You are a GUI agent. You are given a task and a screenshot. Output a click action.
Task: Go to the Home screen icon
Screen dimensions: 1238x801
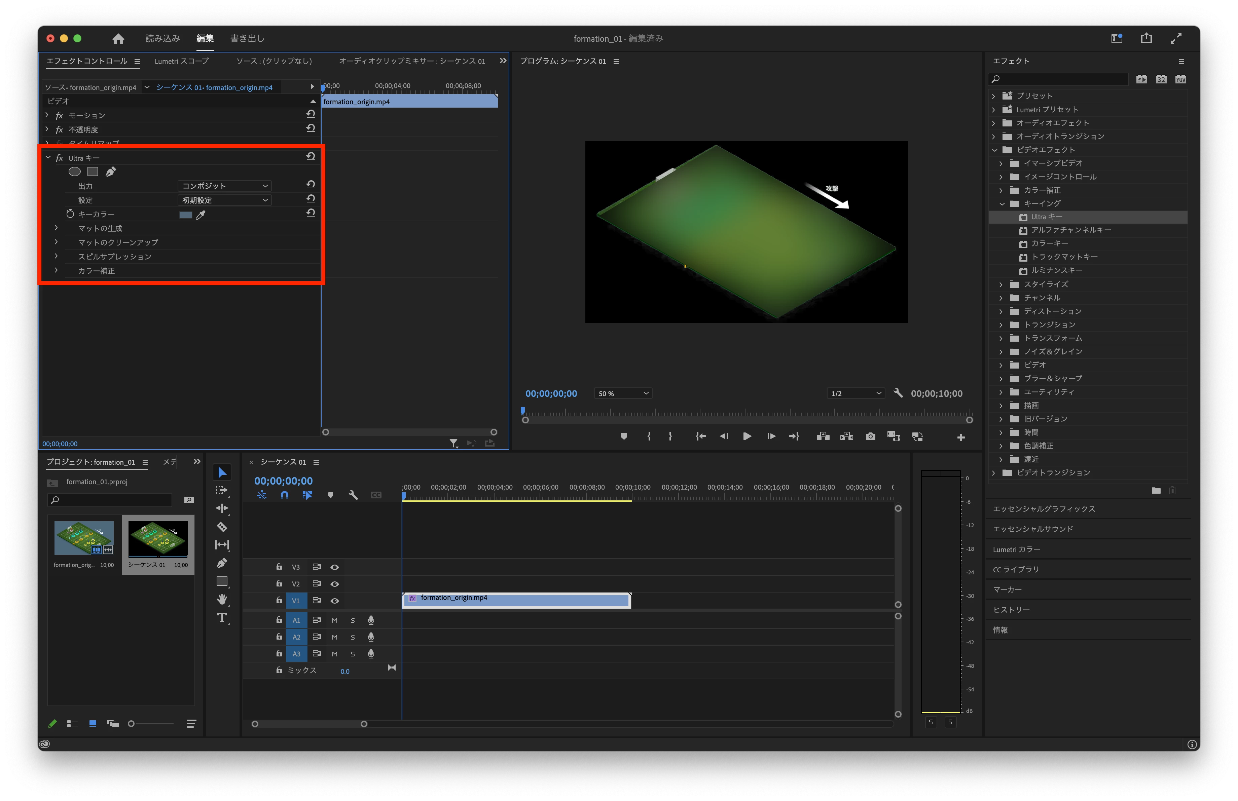(x=118, y=38)
